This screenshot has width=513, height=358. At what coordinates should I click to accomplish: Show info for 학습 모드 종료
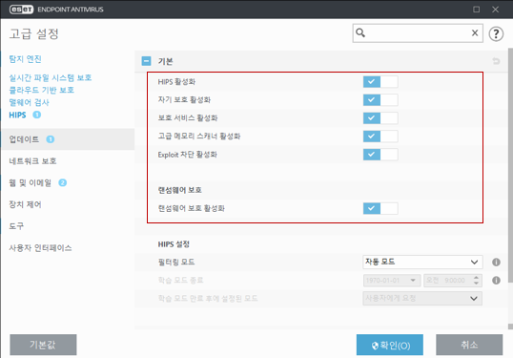tap(496, 281)
